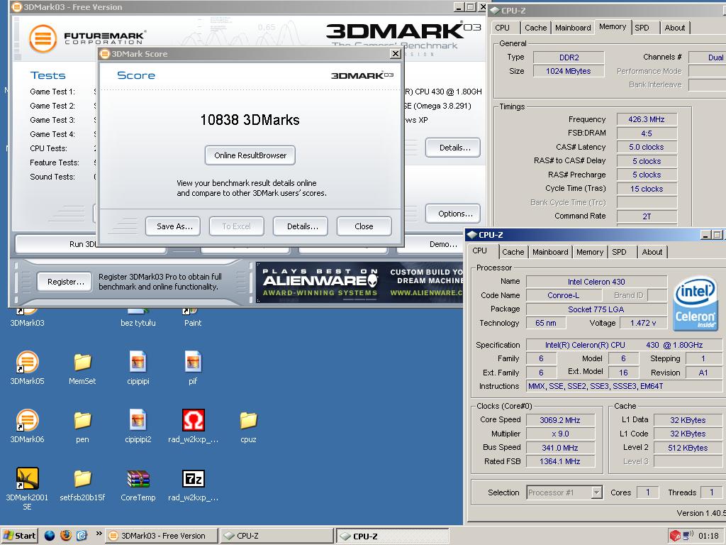Click the third quick launch icon
Image resolution: width=726 pixels, height=545 pixels.
(82, 536)
